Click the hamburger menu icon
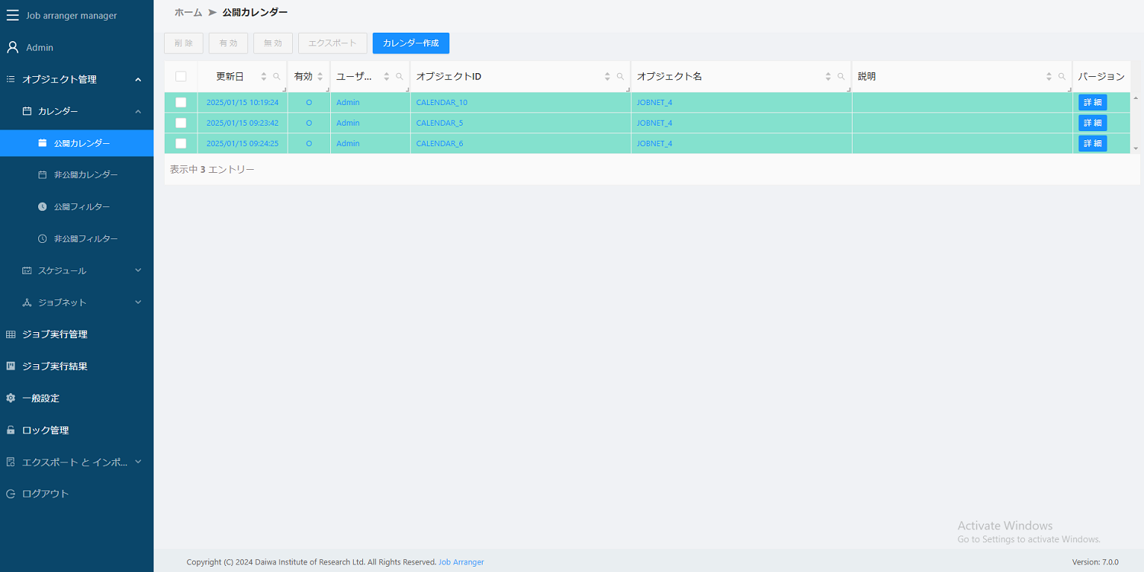Image resolution: width=1144 pixels, height=572 pixels. [12, 15]
